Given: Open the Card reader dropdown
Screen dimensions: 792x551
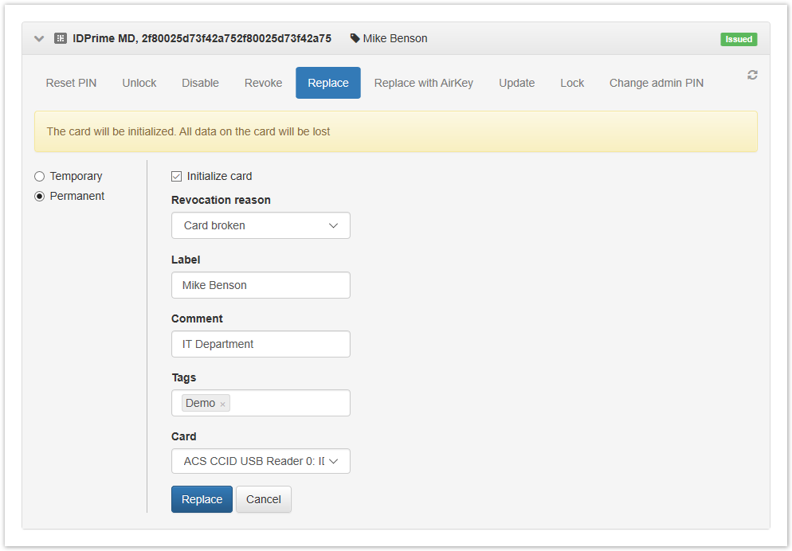Looking at the screenshot, I should point(261,461).
